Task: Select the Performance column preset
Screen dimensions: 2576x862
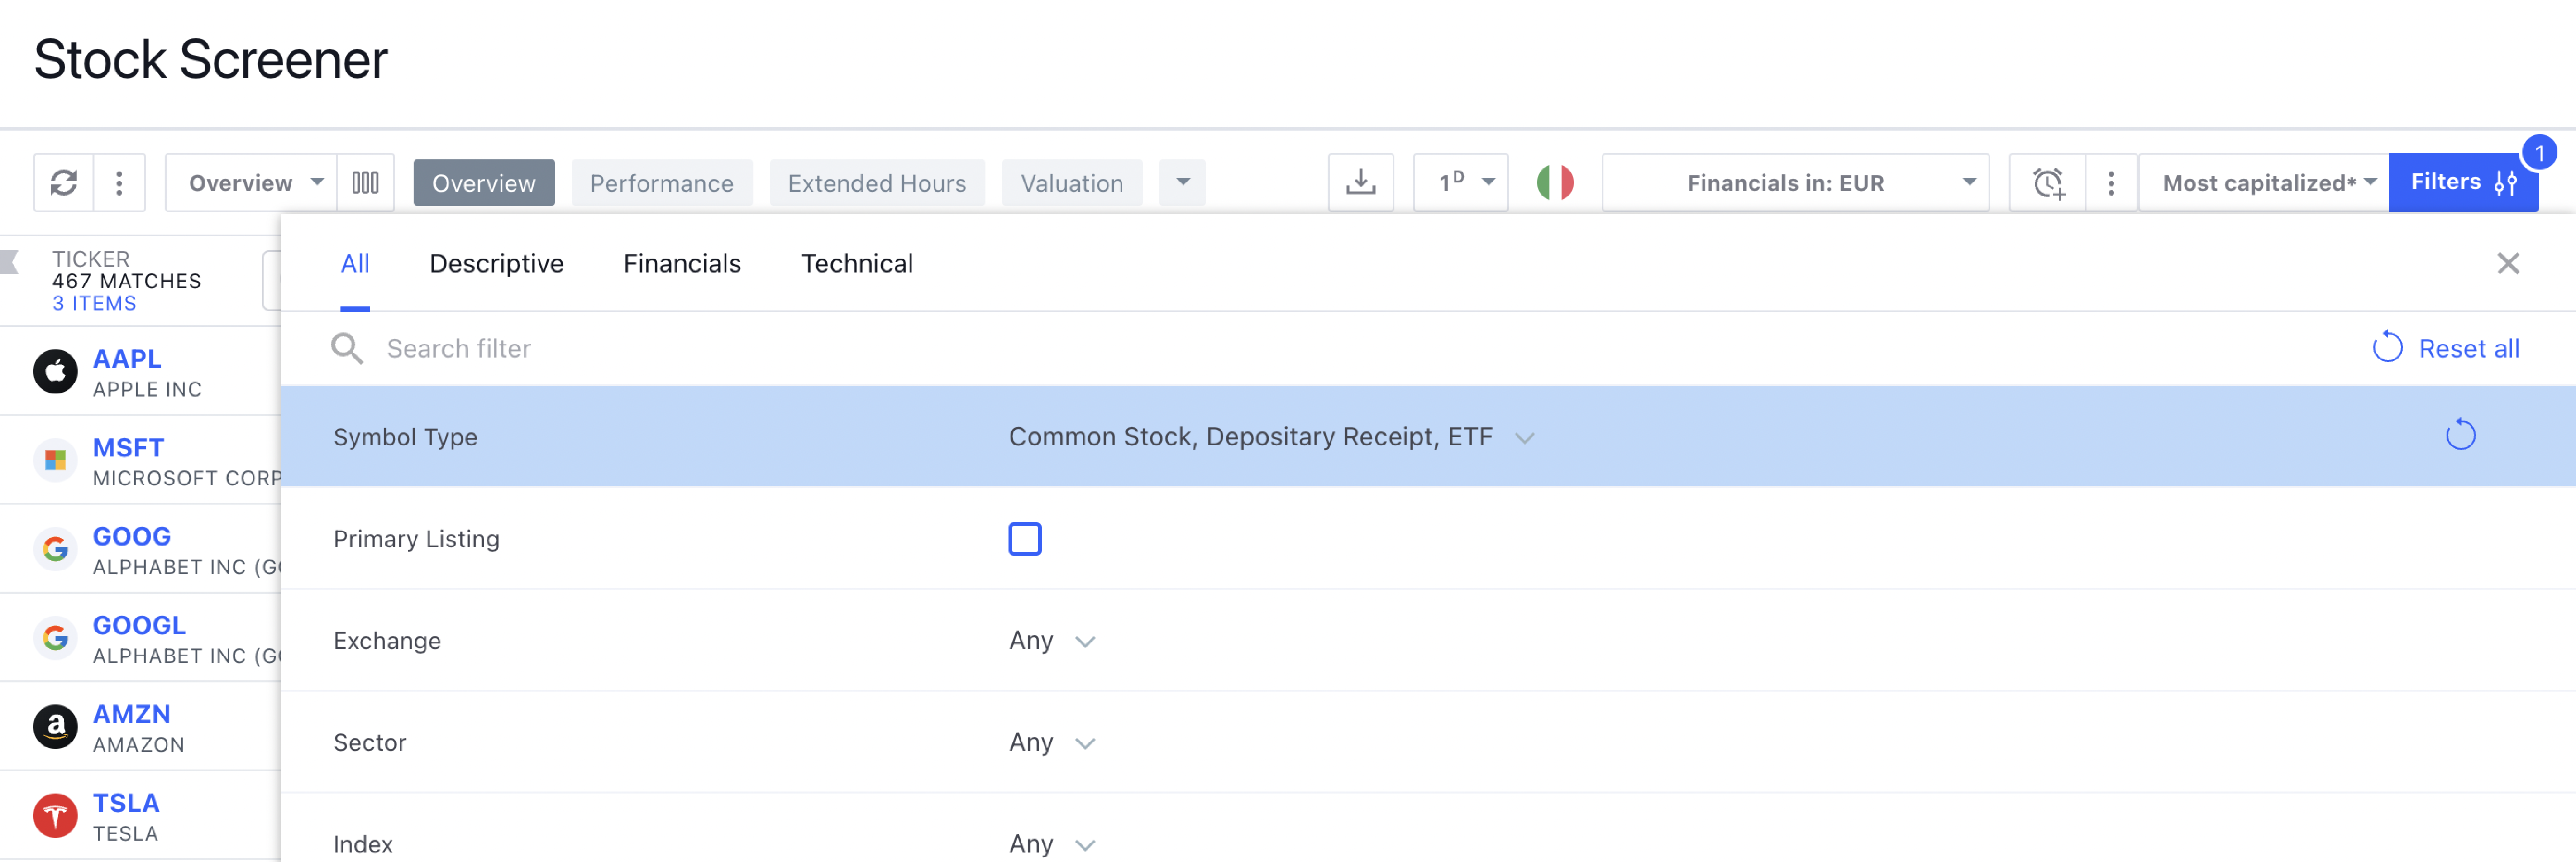Action: (661, 183)
